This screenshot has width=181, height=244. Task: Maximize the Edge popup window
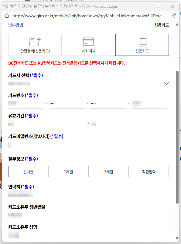159,6
